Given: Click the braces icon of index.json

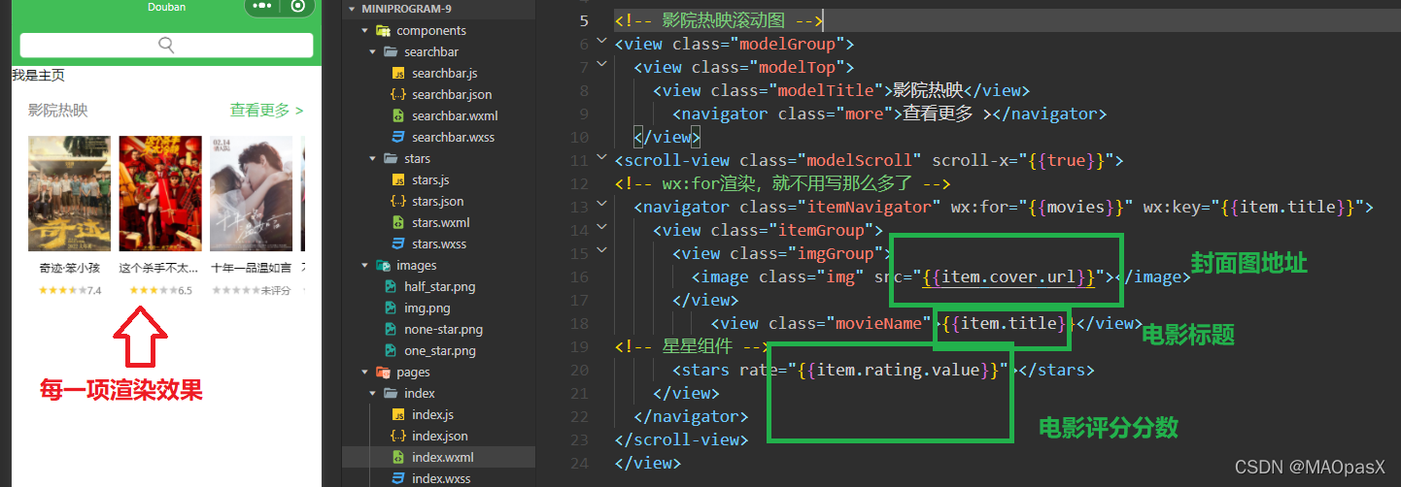Looking at the screenshot, I should coord(397,436).
